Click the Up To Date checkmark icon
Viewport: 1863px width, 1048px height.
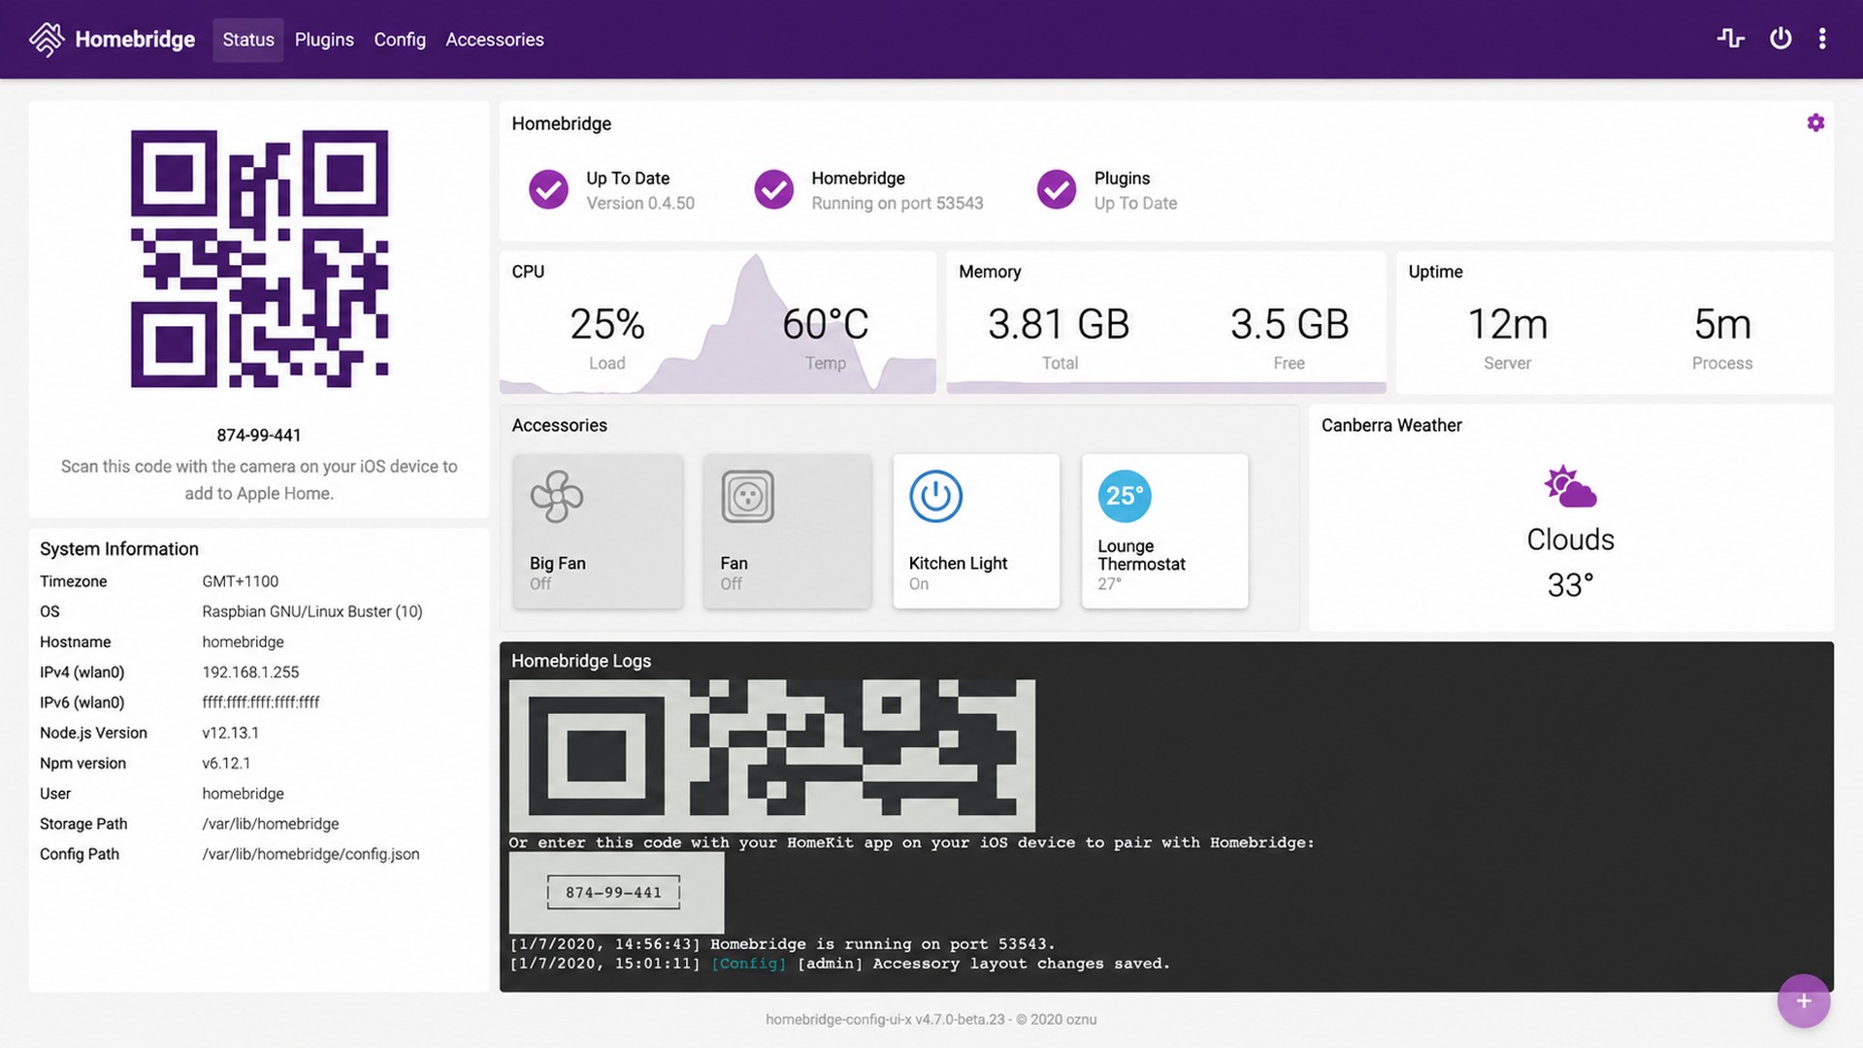point(548,189)
